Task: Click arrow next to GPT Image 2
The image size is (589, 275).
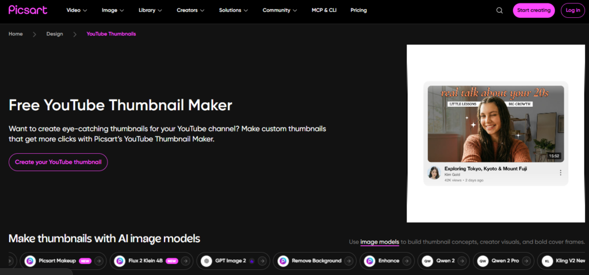Action: 262,261
